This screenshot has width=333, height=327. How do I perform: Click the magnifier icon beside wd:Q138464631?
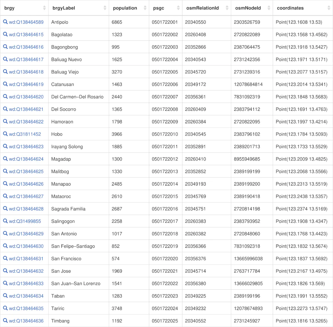5,258
